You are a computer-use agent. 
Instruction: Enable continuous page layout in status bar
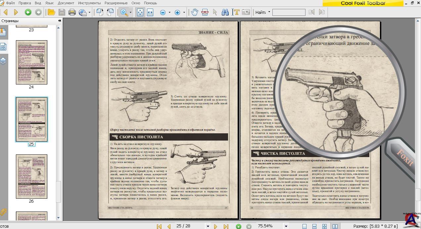[x=314, y=226]
